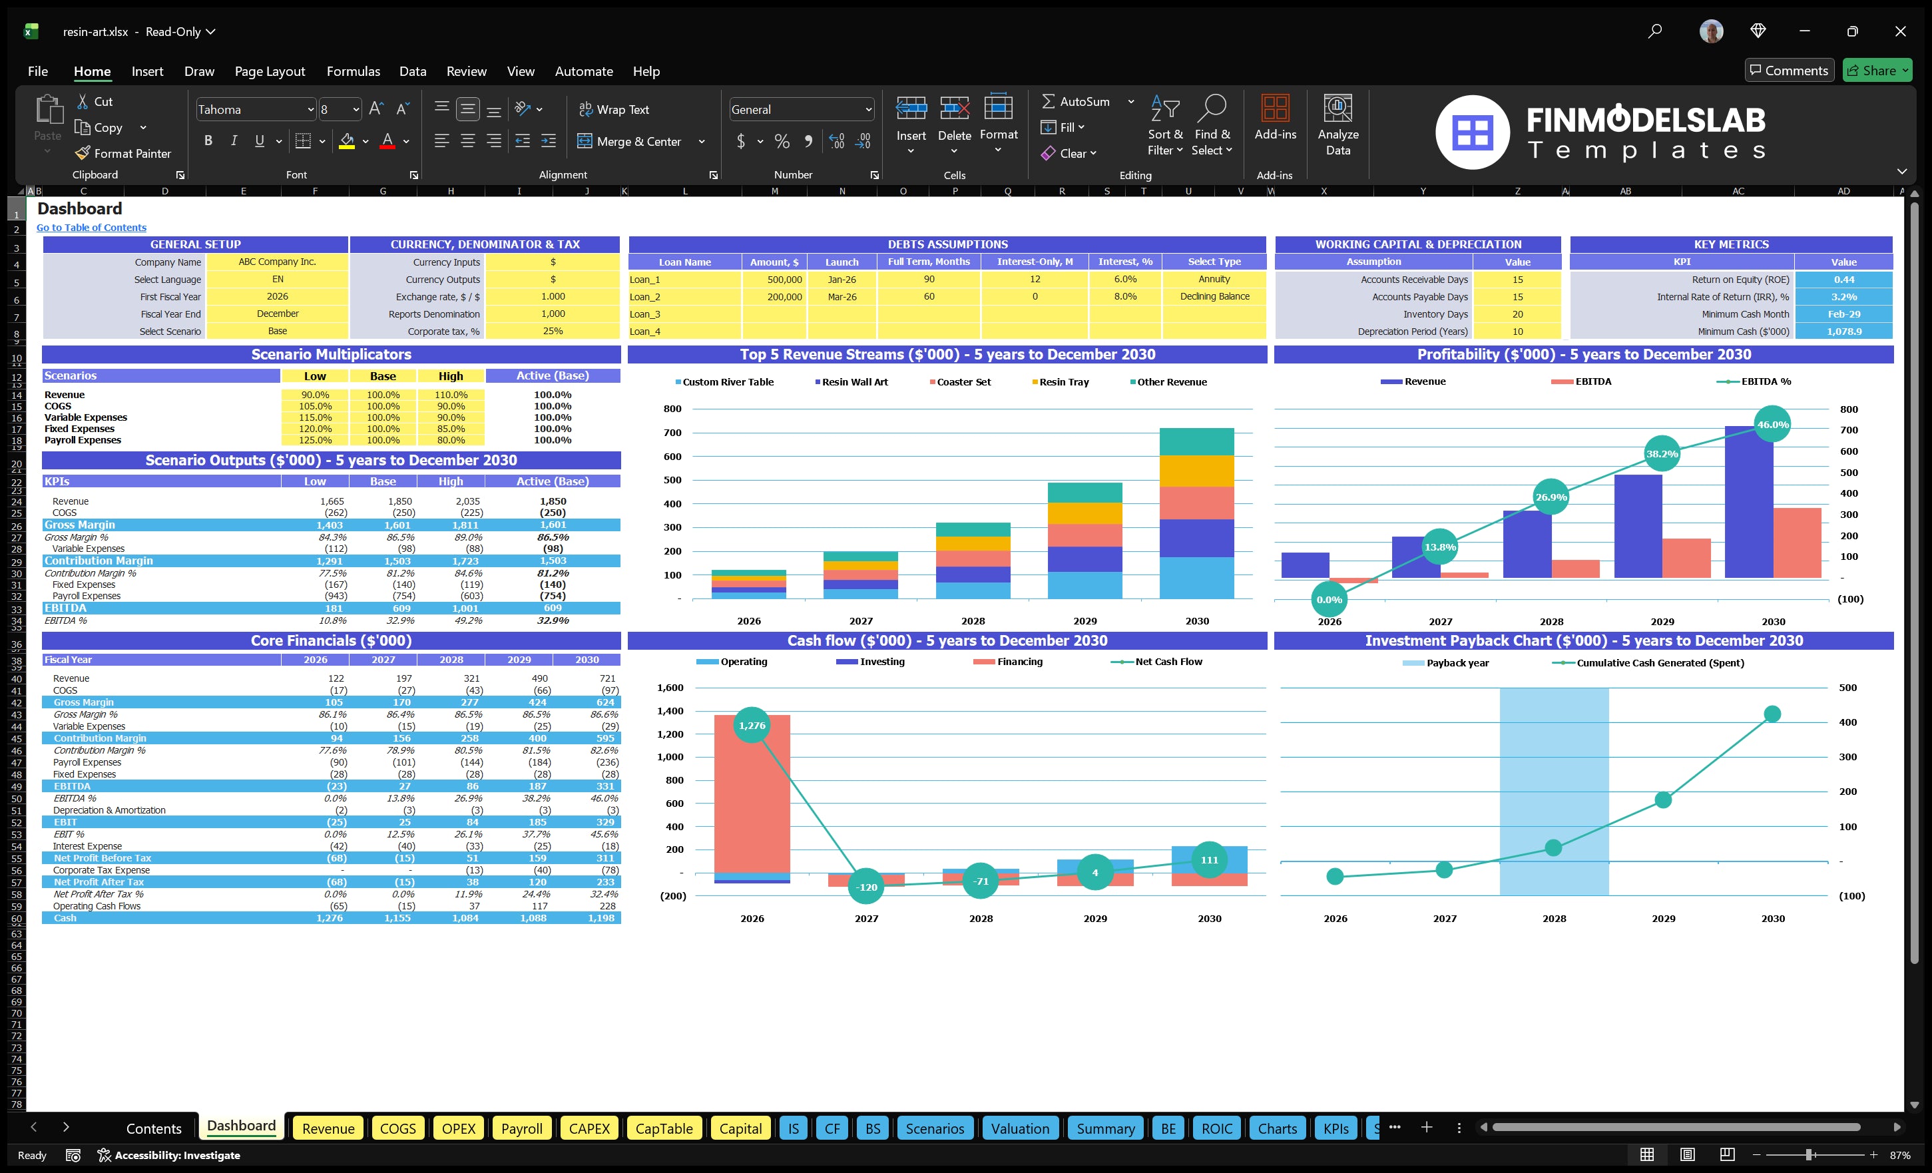Viewport: 1932px width, 1173px height.
Task: Open the General number format dropdown
Action: click(x=869, y=110)
